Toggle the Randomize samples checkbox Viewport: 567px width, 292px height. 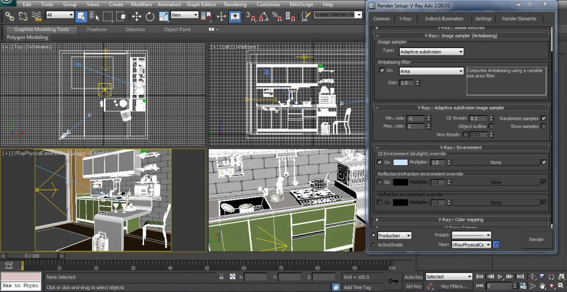click(x=543, y=118)
